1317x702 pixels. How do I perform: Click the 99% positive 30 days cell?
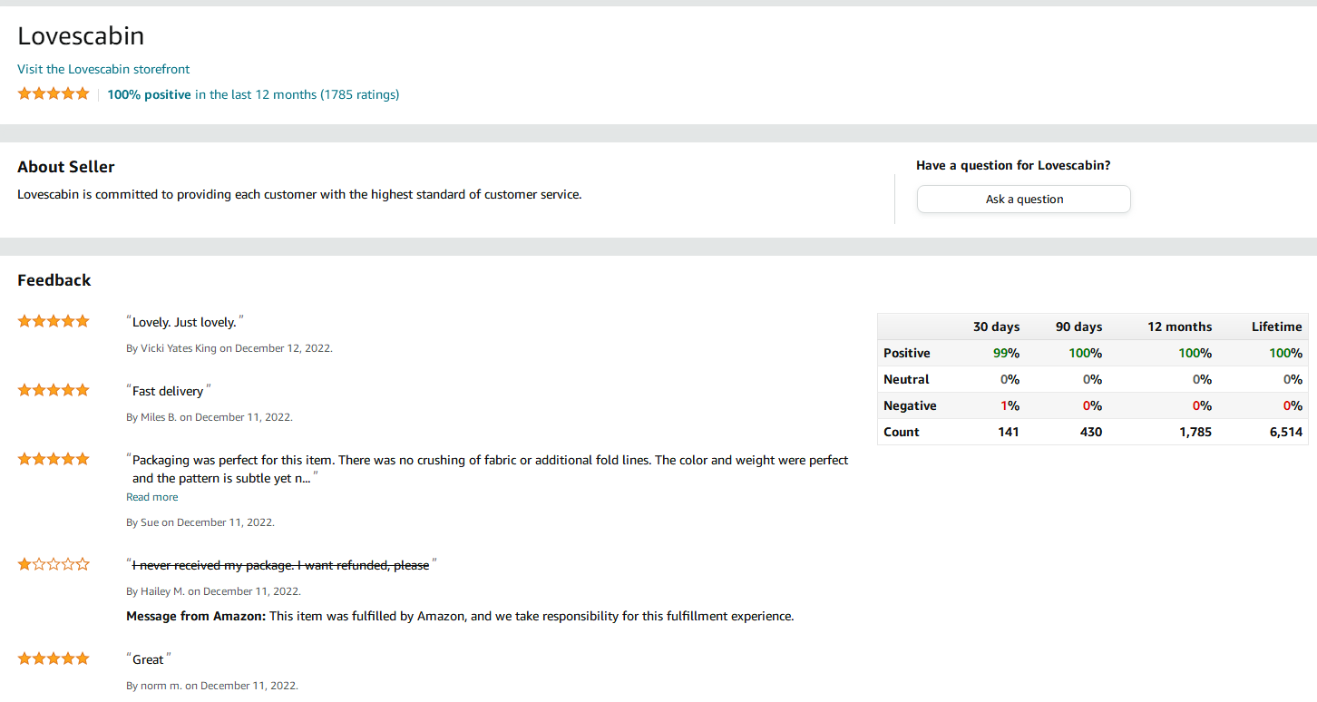pyautogui.click(x=1005, y=353)
